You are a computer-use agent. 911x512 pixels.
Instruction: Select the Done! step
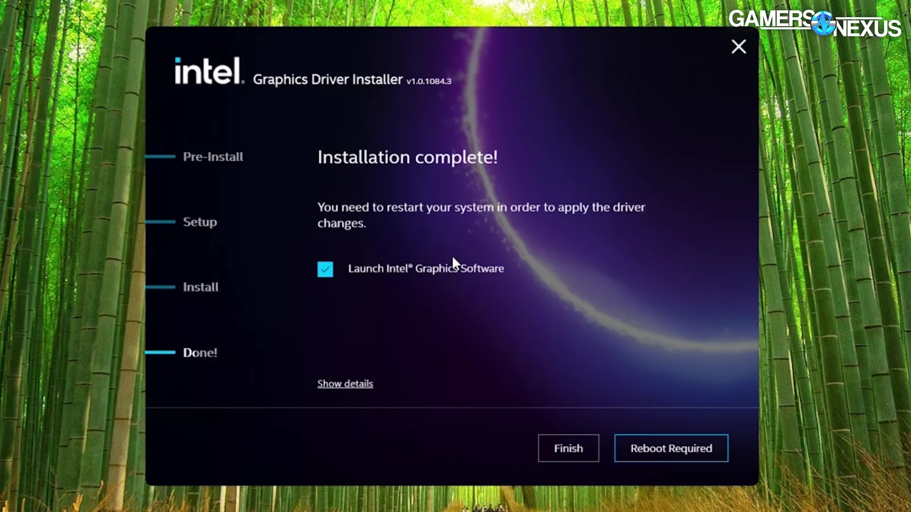[x=199, y=353]
